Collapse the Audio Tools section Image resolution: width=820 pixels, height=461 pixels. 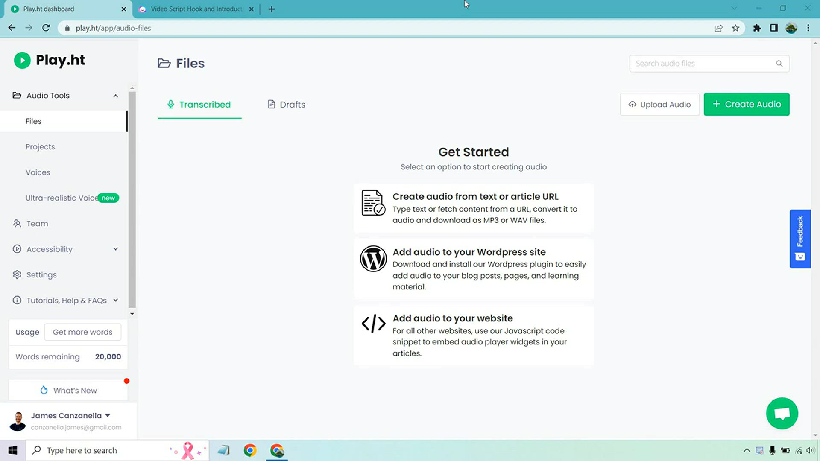click(x=116, y=96)
